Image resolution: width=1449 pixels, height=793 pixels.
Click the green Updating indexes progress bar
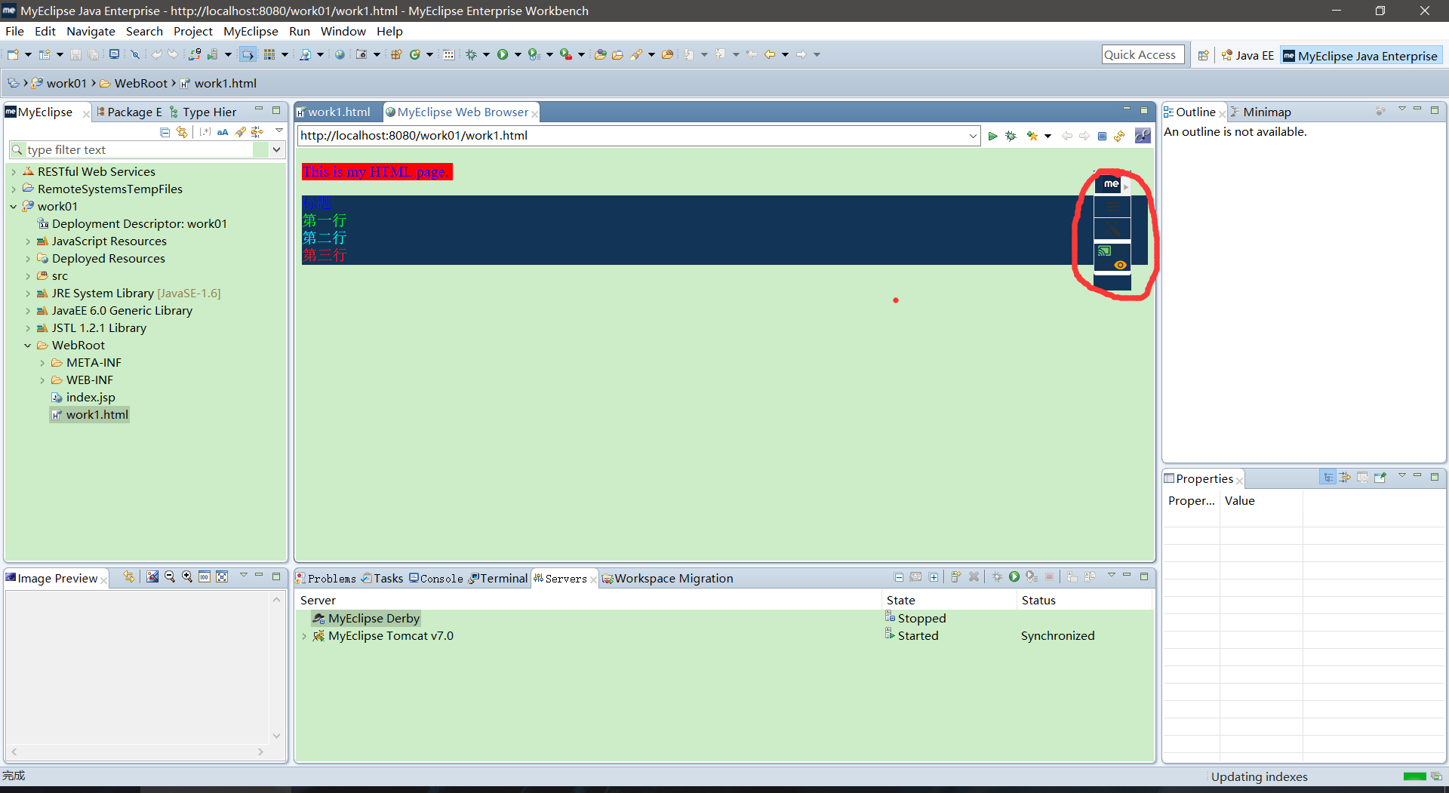tap(1414, 776)
